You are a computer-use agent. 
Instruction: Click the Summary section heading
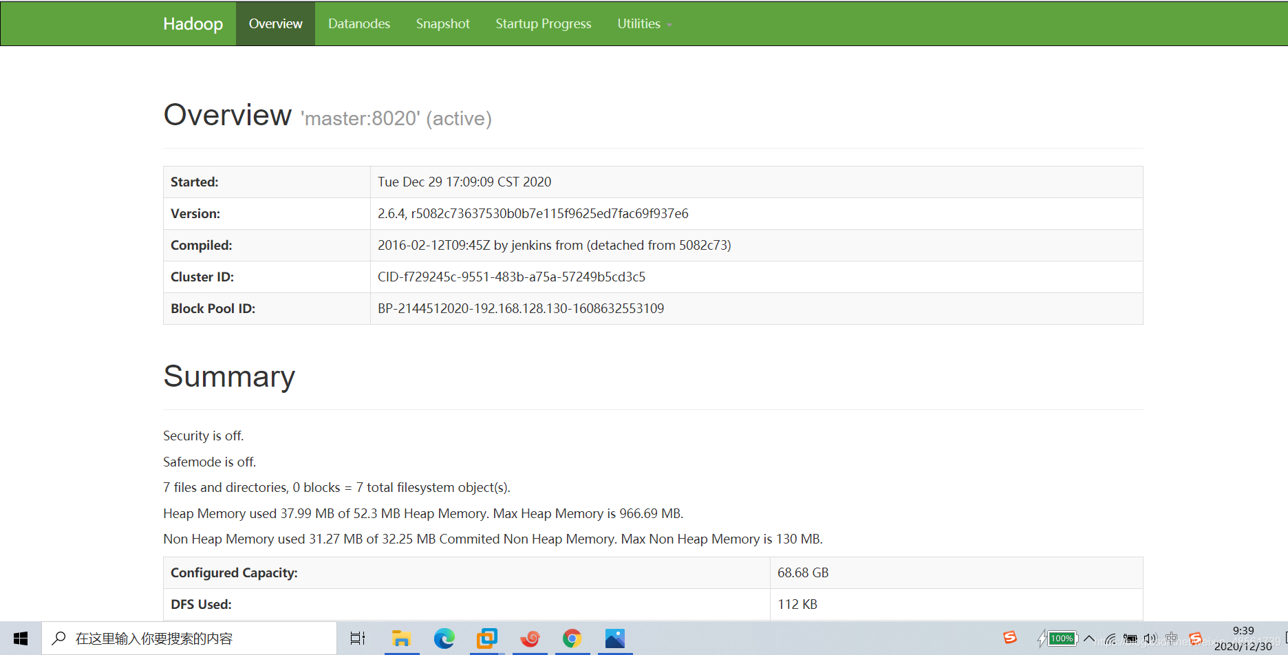(229, 376)
